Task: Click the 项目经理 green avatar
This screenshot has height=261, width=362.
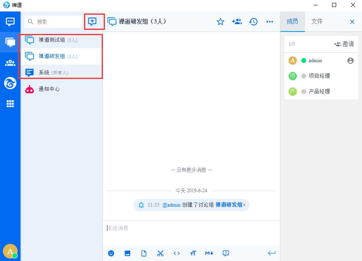Action: click(x=292, y=76)
